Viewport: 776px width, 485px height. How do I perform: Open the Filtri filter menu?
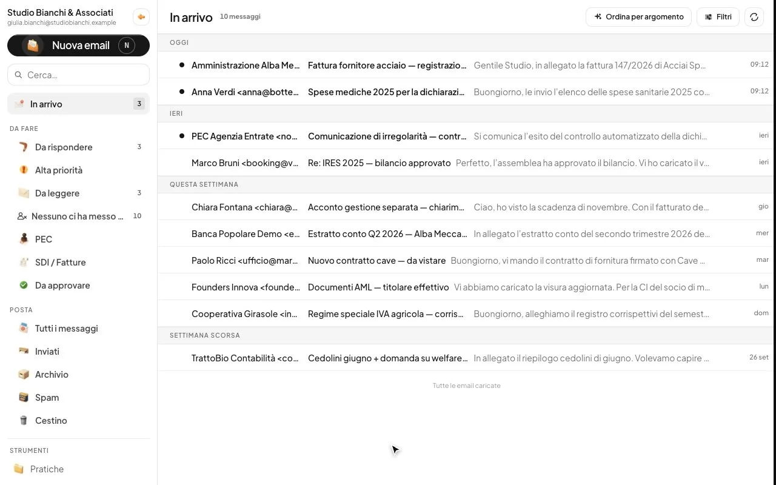tap(718, 17)
